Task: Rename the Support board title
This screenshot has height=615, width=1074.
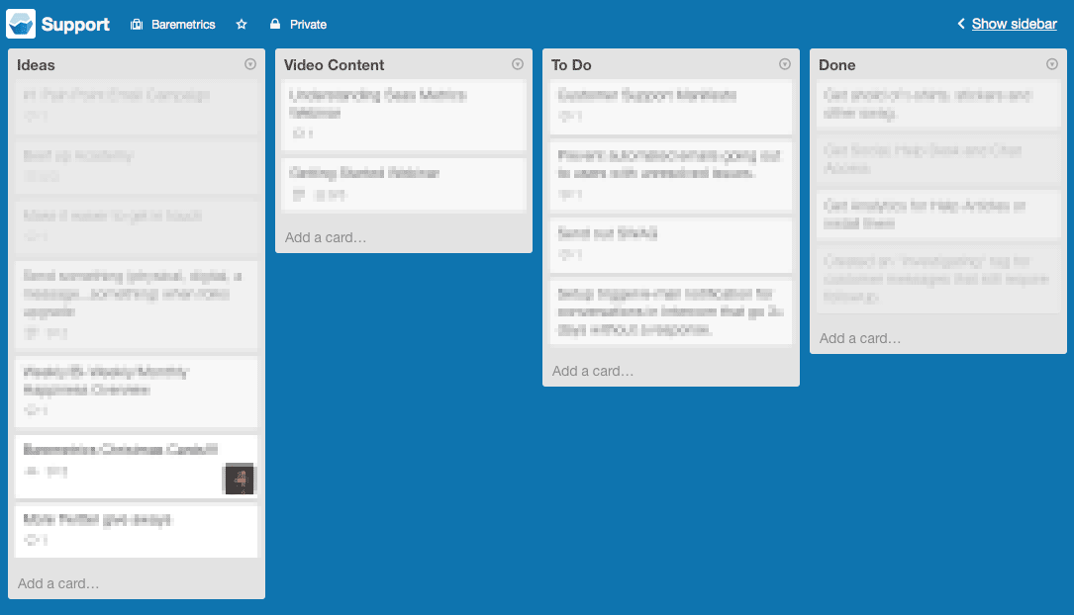Action: tap(75, 25)
